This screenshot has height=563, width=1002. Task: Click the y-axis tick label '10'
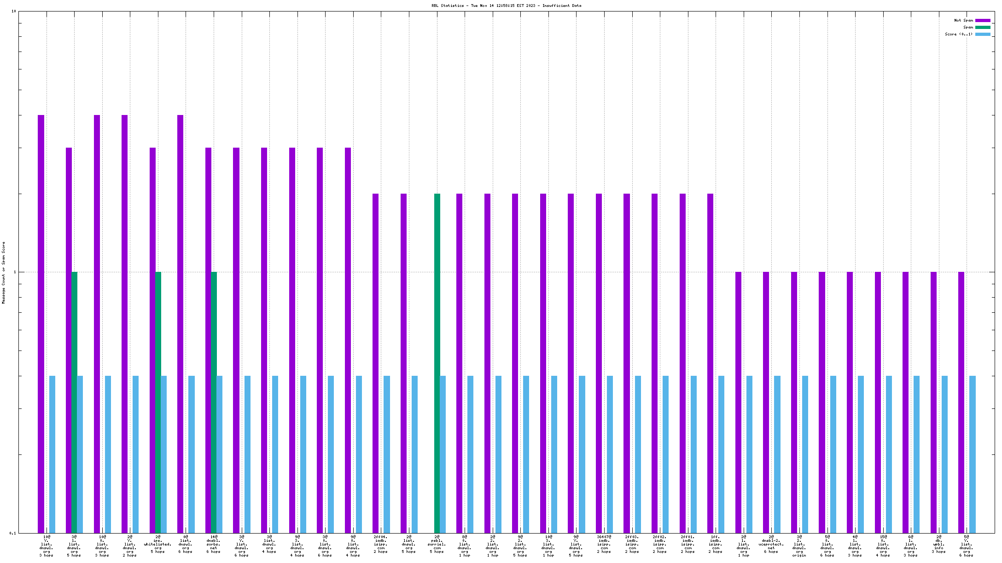tap(13, 11)
